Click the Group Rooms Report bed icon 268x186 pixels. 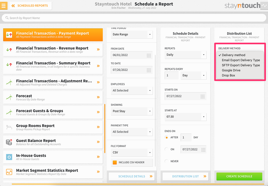coord(9,127)
